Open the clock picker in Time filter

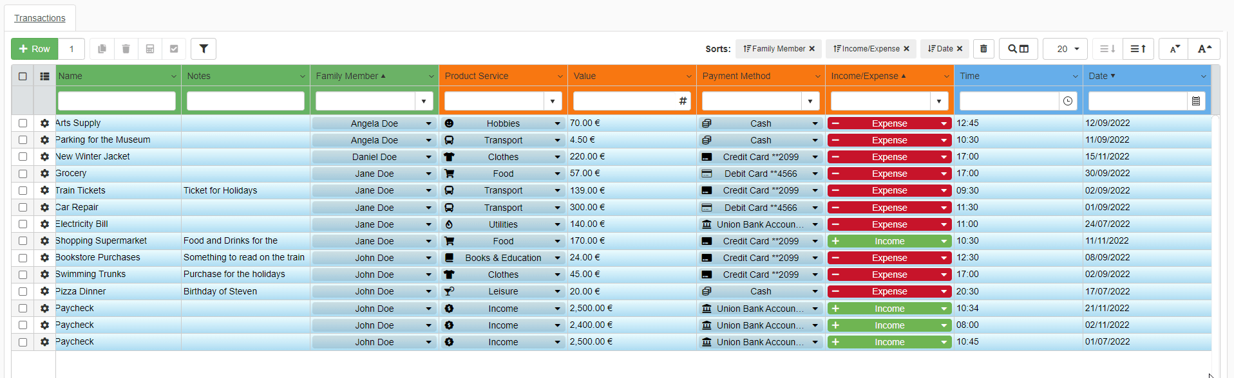1068,101
